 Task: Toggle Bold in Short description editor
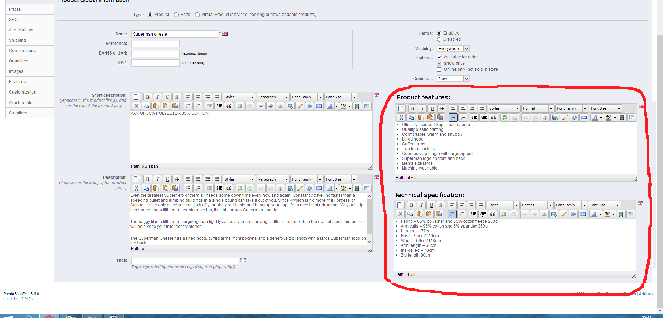[148, 97]
